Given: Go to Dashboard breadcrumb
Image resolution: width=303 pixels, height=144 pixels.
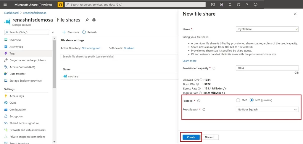Looking at the screenshot, I should pos(12,13).
